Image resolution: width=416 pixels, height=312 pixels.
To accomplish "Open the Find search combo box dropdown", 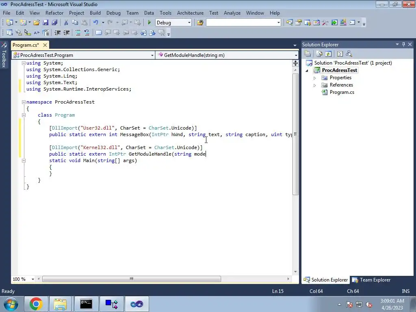I will click(278, 23).
